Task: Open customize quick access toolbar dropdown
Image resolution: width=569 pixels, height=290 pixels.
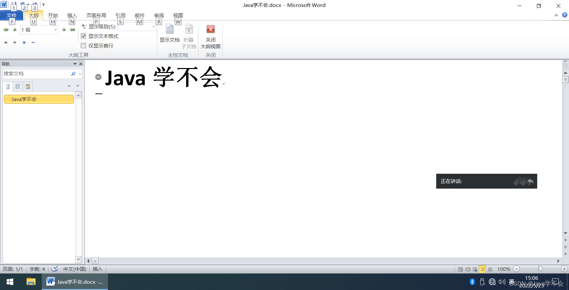Action: tap(43, 5)
